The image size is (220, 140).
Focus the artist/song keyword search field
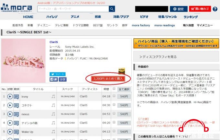(x=73, y=9)
